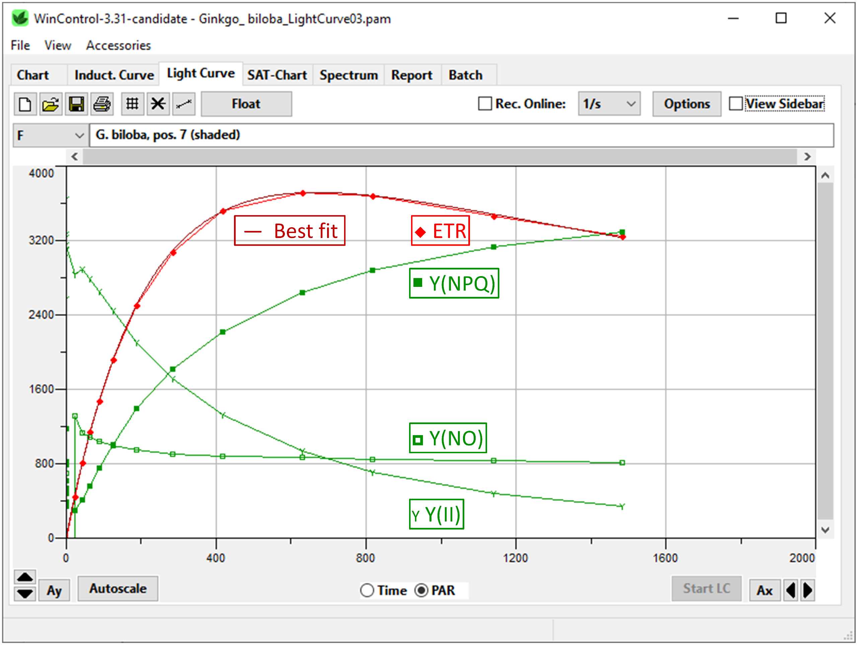This screenshot has width=857, height=645.
Task: Save the light curve with the diskette icon
Action: 76,104
